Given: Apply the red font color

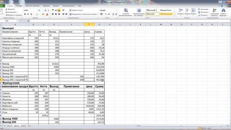Looking at the screenshot, I should tap(47, 14).
